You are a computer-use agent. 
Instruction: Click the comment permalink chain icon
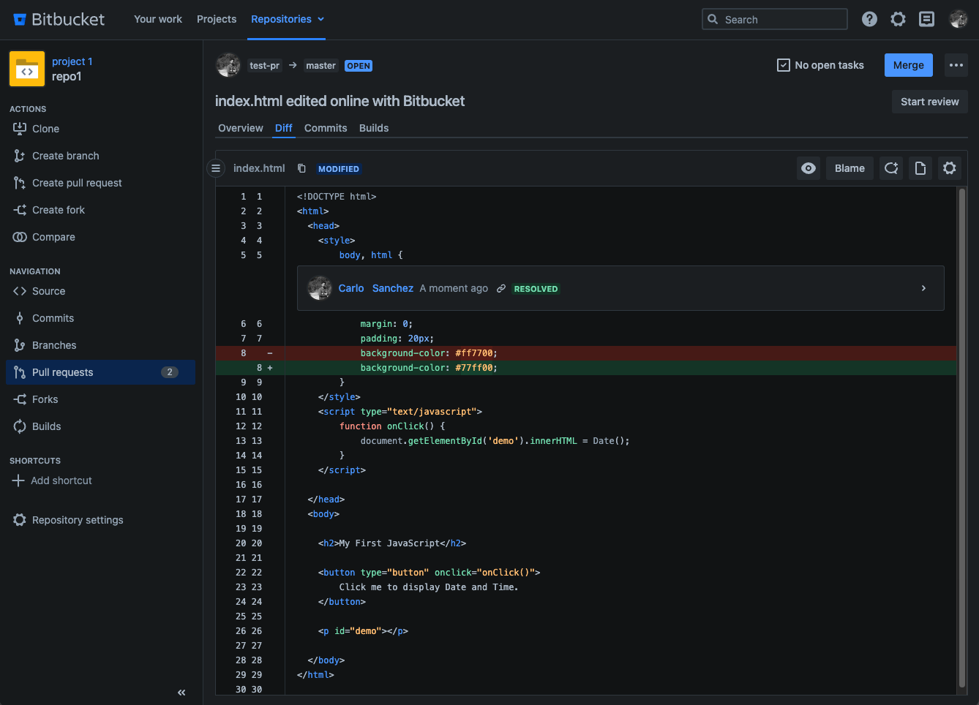tap(501, 289)
